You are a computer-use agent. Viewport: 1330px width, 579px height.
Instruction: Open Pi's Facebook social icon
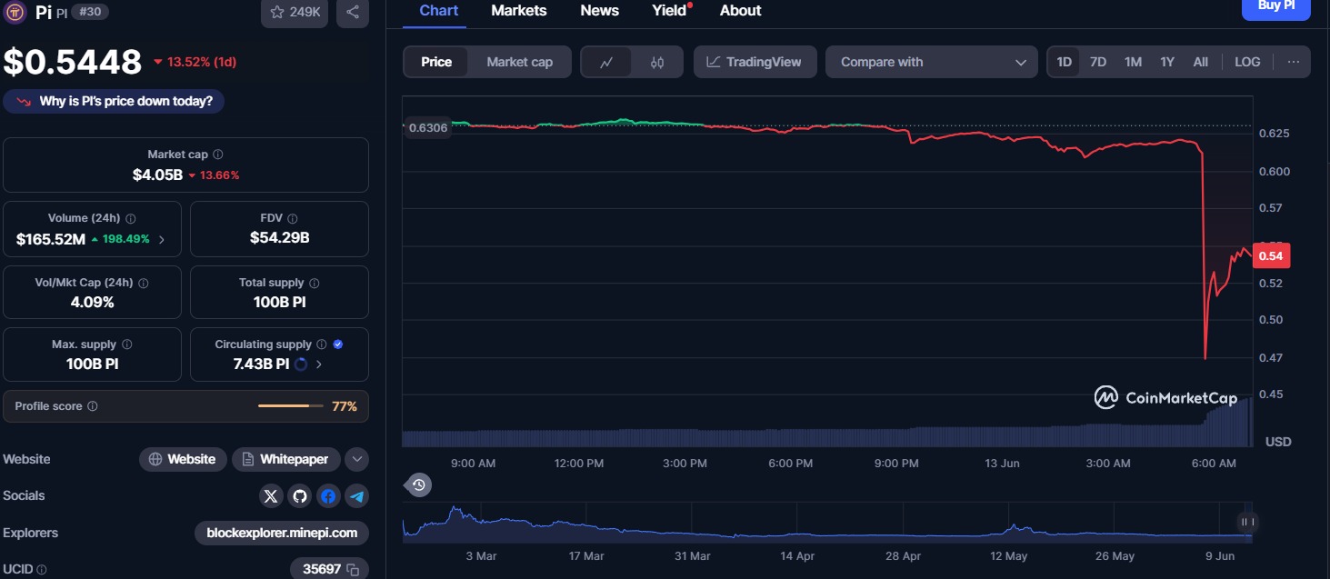328,495
